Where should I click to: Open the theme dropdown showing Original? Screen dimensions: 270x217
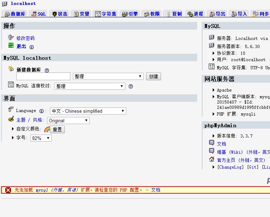[x=68, y=121]
